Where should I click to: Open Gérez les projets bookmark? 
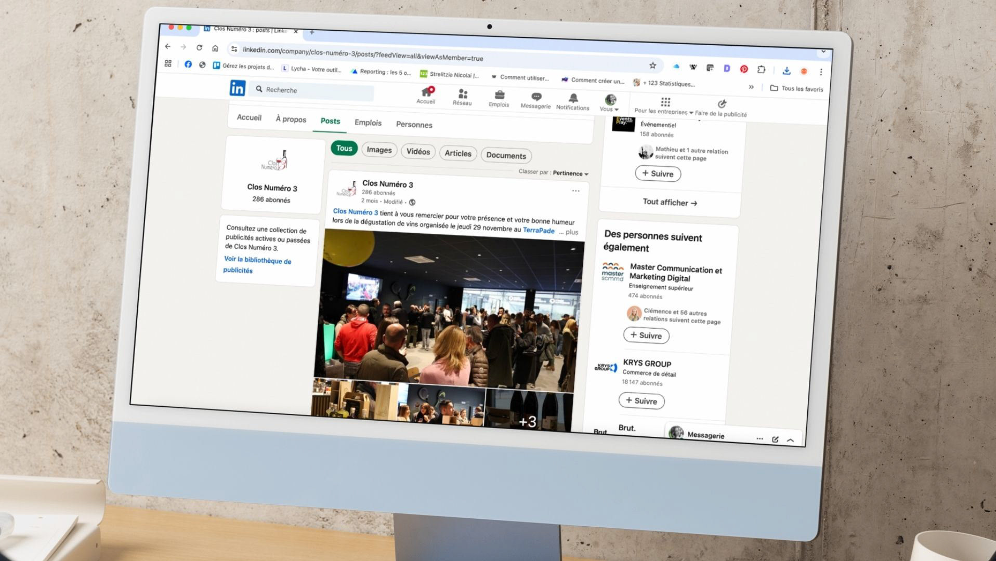(243, 66)
